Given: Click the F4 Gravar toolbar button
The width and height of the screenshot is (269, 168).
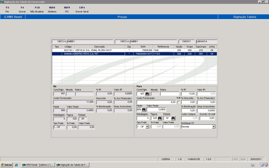Looking at the screenshot, I should click(22, 10).
